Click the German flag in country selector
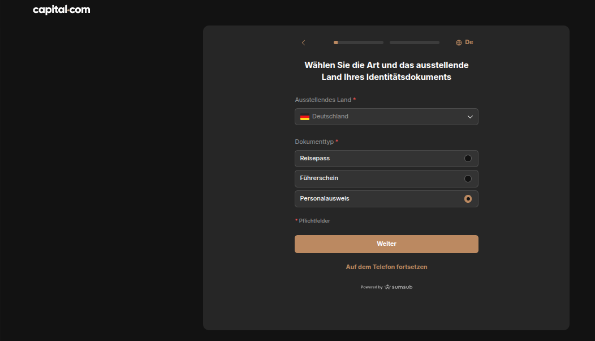This screenshot has height=341, width=595. tap(305, 116)
